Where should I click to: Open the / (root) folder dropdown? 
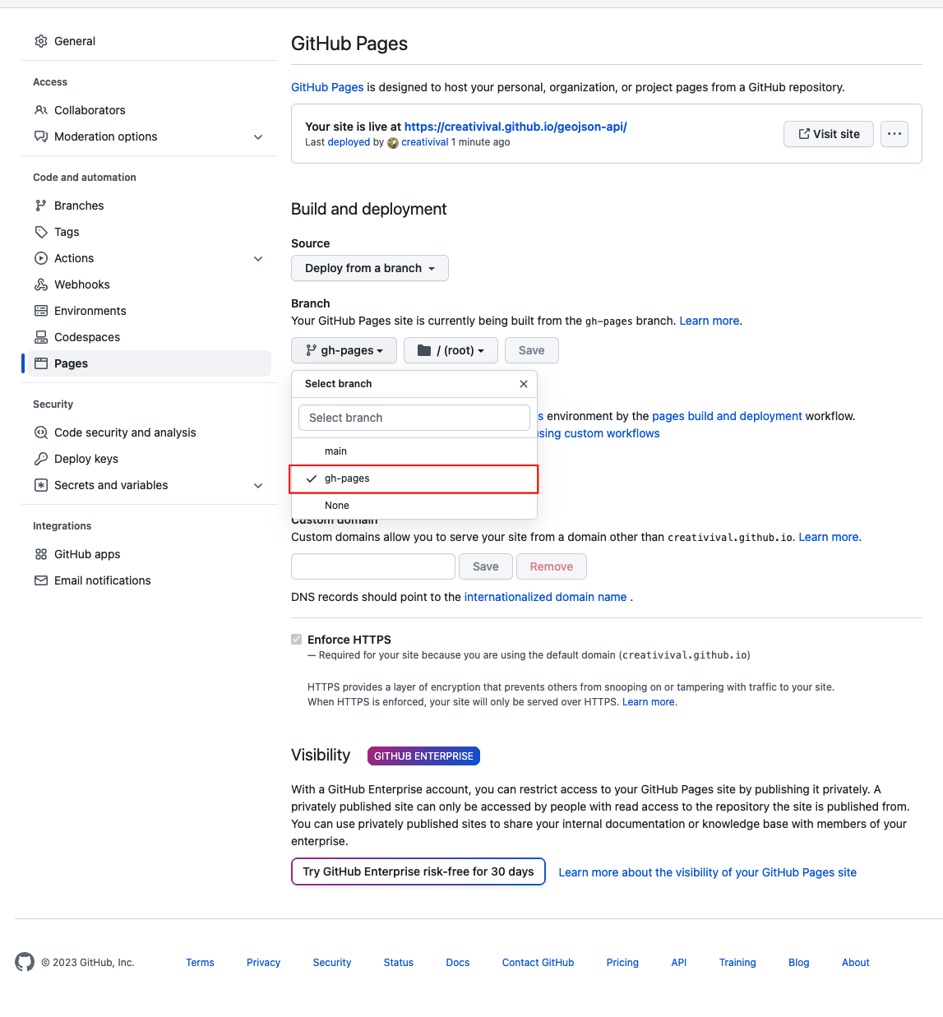451,350
